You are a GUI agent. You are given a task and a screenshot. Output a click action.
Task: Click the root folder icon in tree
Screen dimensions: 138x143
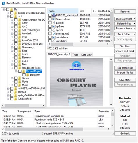[15, 16]
